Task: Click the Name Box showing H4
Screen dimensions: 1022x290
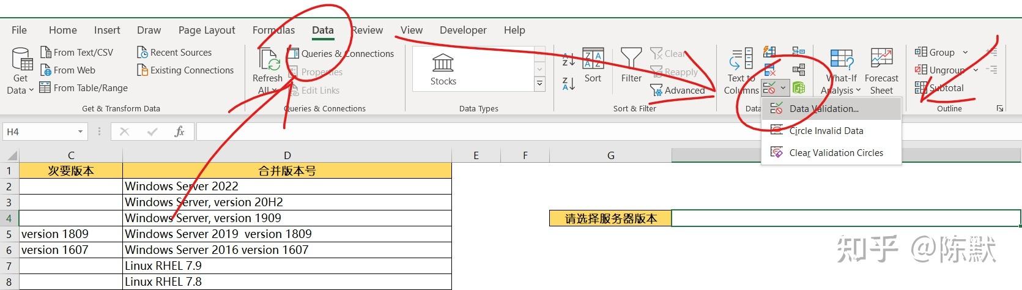Action: click(39, 132)
